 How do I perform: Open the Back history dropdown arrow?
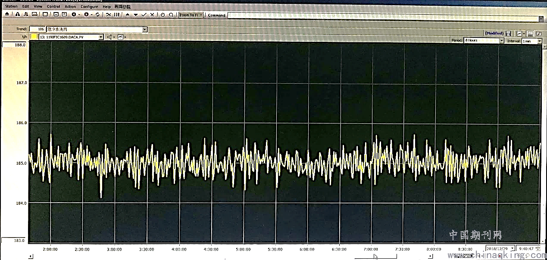79,15
